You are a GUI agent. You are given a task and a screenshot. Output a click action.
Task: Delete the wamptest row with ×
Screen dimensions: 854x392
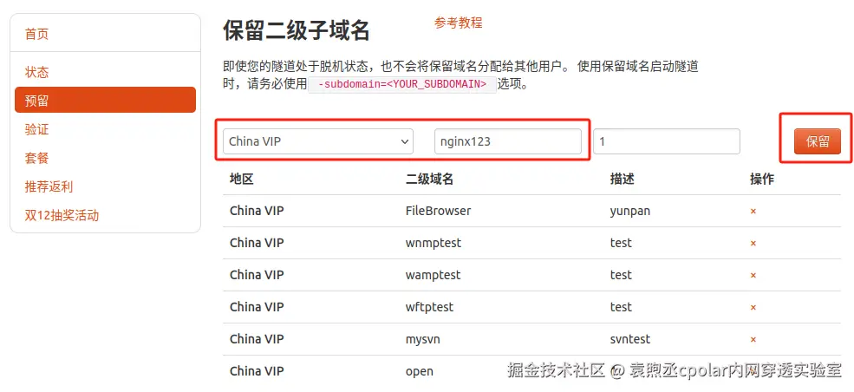click(753, 275)
